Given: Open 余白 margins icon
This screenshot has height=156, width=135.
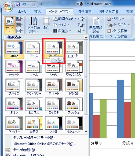Looking at the screenshot, I should click(x=46, y=25).
